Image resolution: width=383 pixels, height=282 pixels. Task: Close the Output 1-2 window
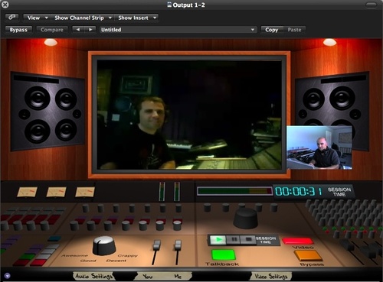pyautogui.click(x=5, y=5)
